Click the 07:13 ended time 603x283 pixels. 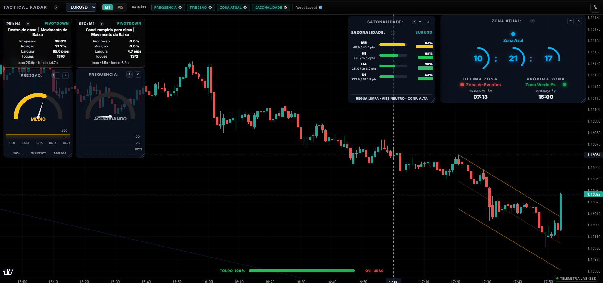pyautogui.click(x=480, y=97)
